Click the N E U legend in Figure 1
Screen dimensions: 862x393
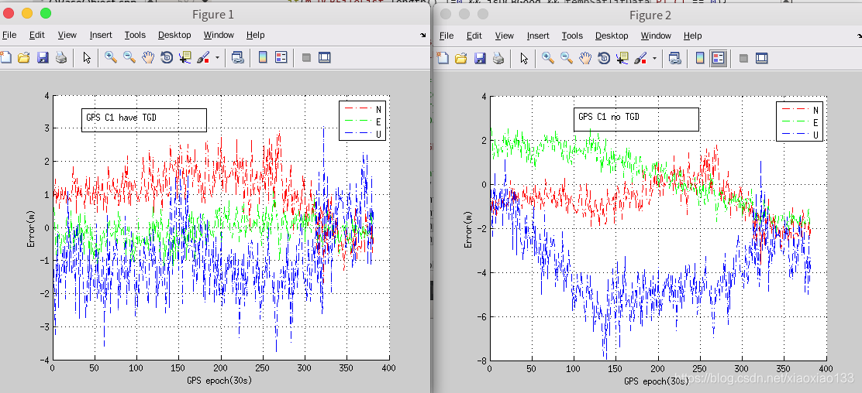pos(363,121)
